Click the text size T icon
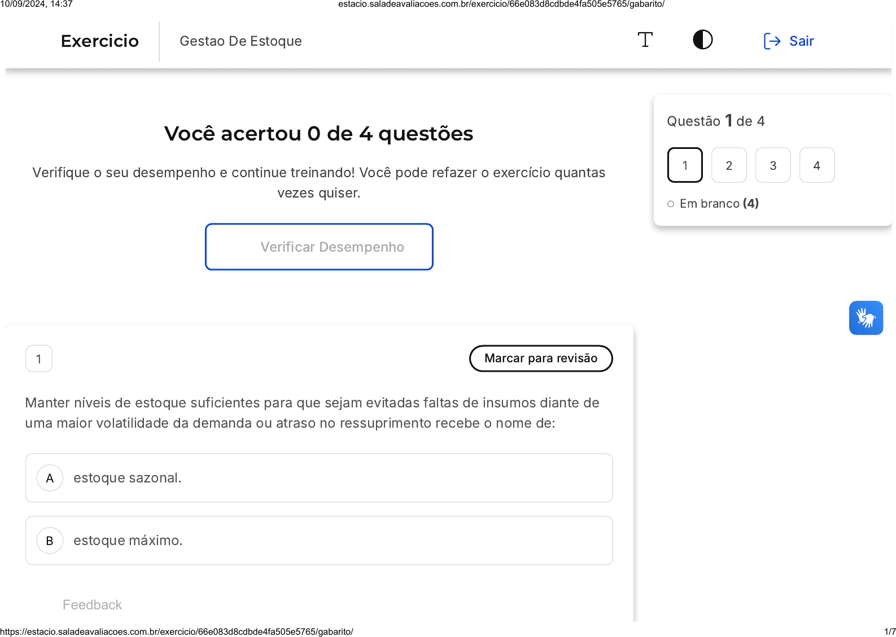Image resolution: width=896 pixels, height=637 pixels. coord(645,40)
